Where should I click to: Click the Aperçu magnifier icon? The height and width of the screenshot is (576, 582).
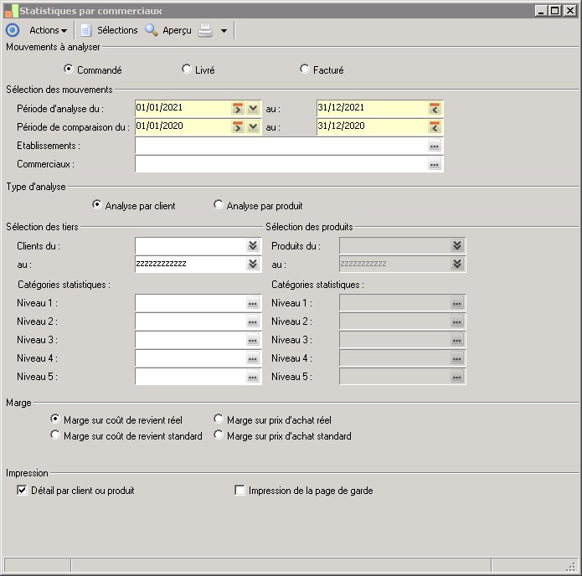coord(152,30)
